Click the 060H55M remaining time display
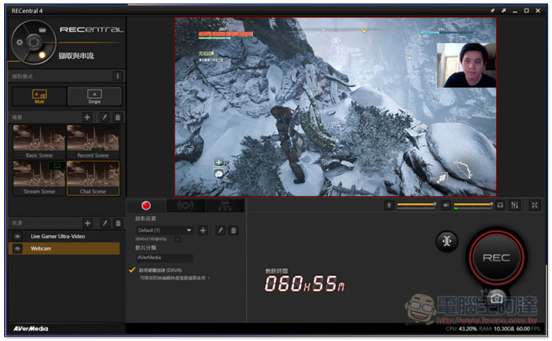Image resolution: width=552 pixels, height=341 pixels. click(304, 284)
